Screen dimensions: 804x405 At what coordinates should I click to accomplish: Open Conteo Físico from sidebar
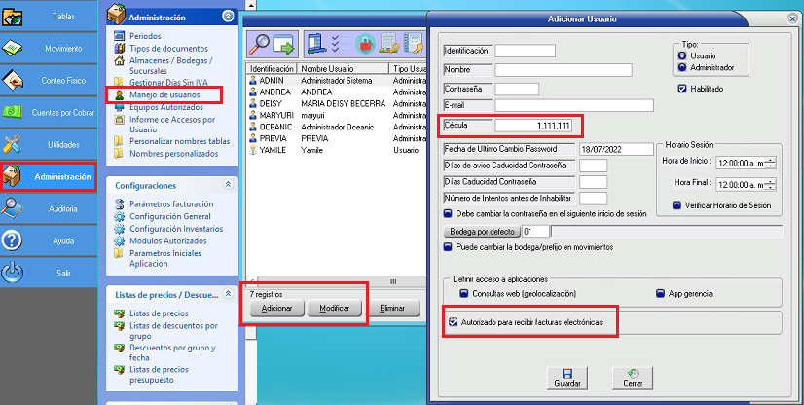49,80
